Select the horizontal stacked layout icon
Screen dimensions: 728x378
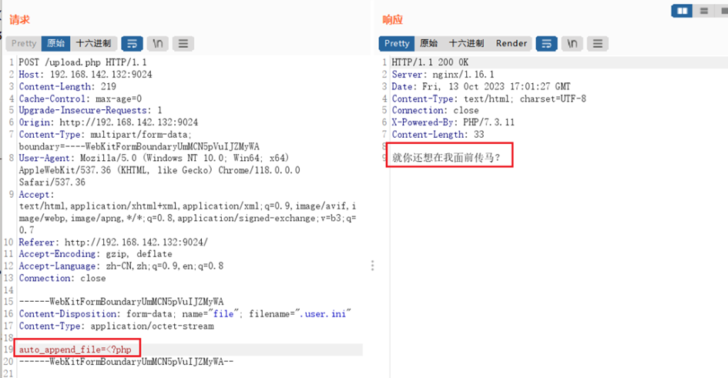tap(704, 11)
